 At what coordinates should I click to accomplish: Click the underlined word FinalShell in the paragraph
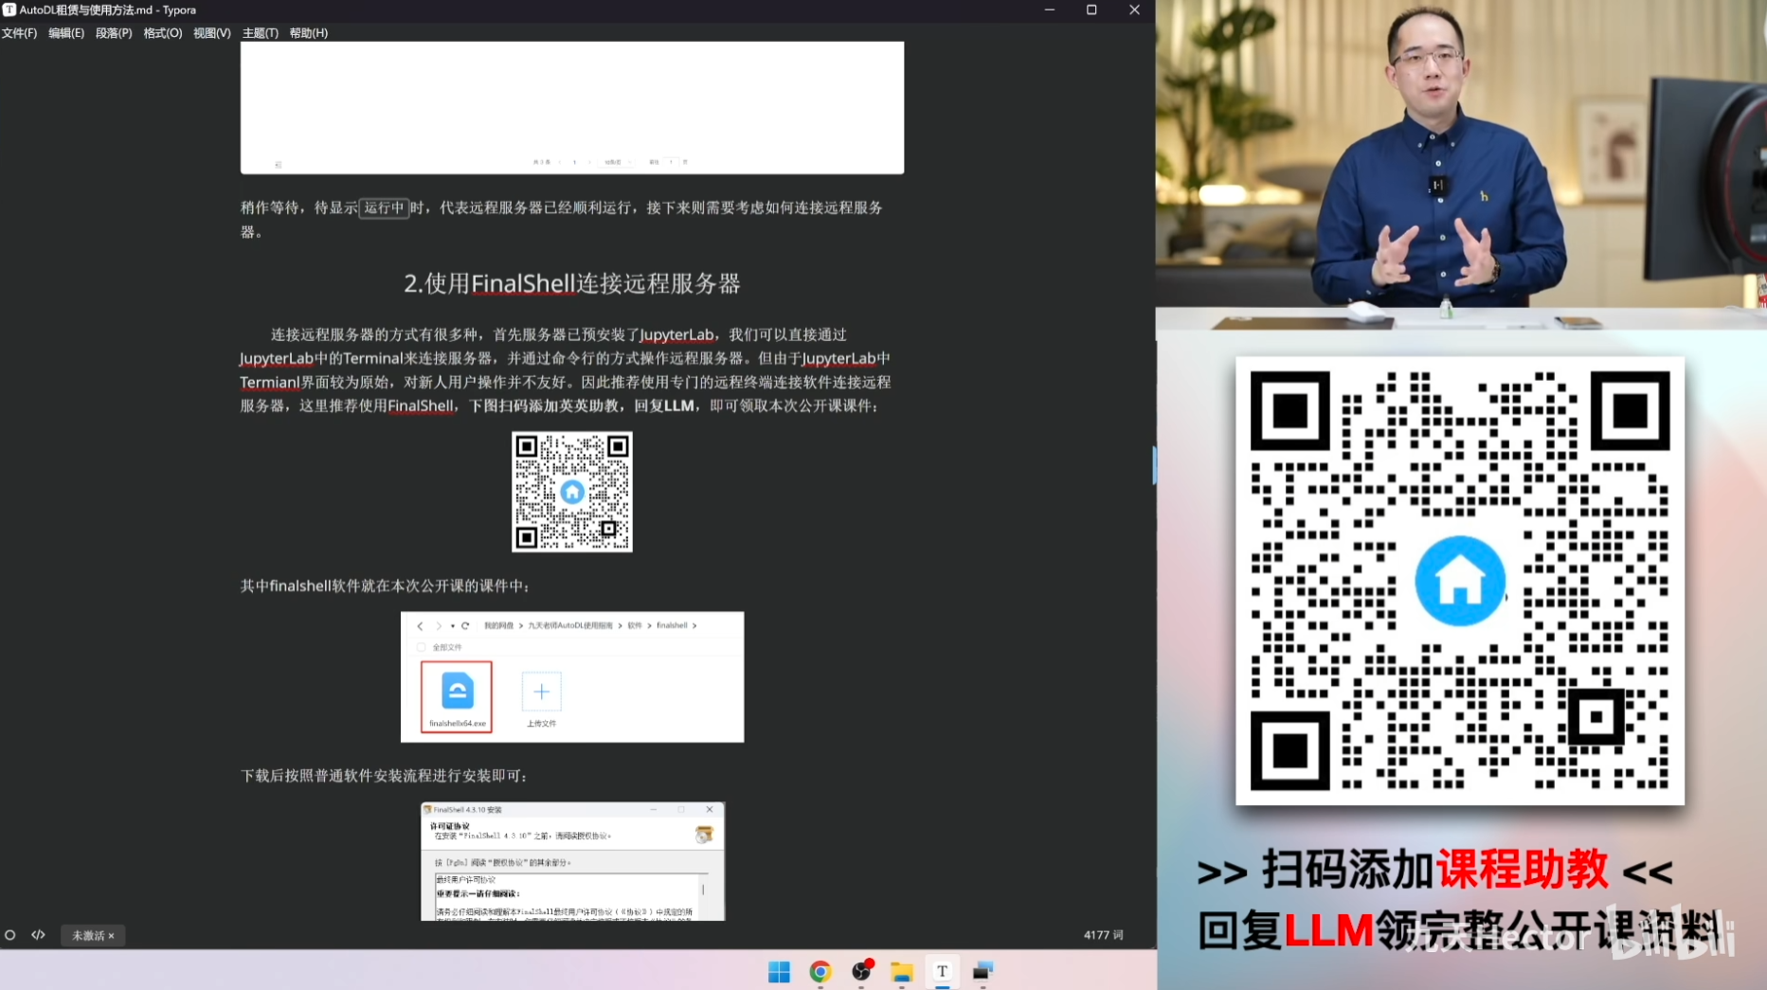coord(421,405)
